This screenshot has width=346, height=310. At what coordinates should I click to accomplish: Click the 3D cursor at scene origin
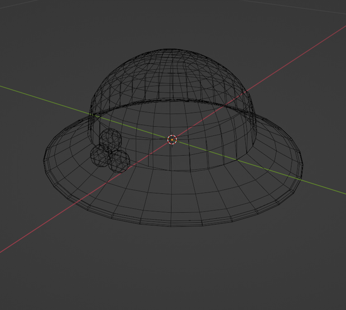(x=172, y=140)
